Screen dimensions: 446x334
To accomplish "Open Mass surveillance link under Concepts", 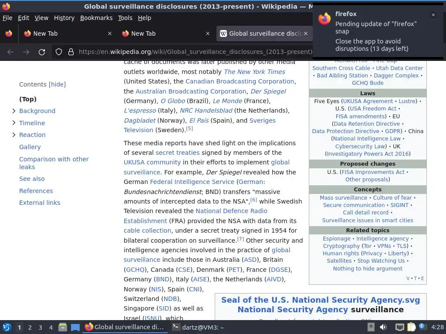I will tap(343, 198).
